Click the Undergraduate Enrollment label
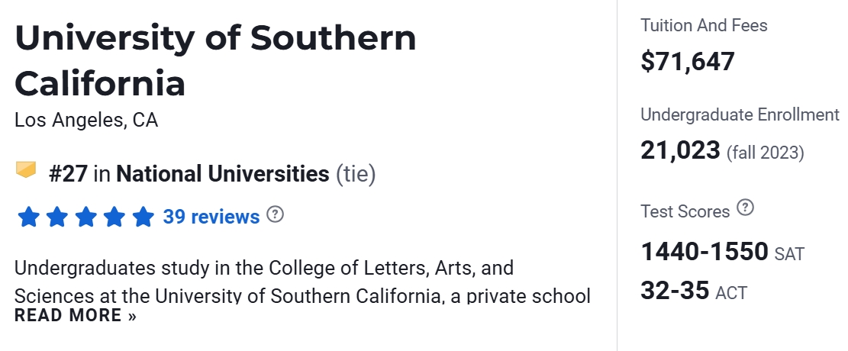This screenshot has width=848, height=351. point(740,114)
